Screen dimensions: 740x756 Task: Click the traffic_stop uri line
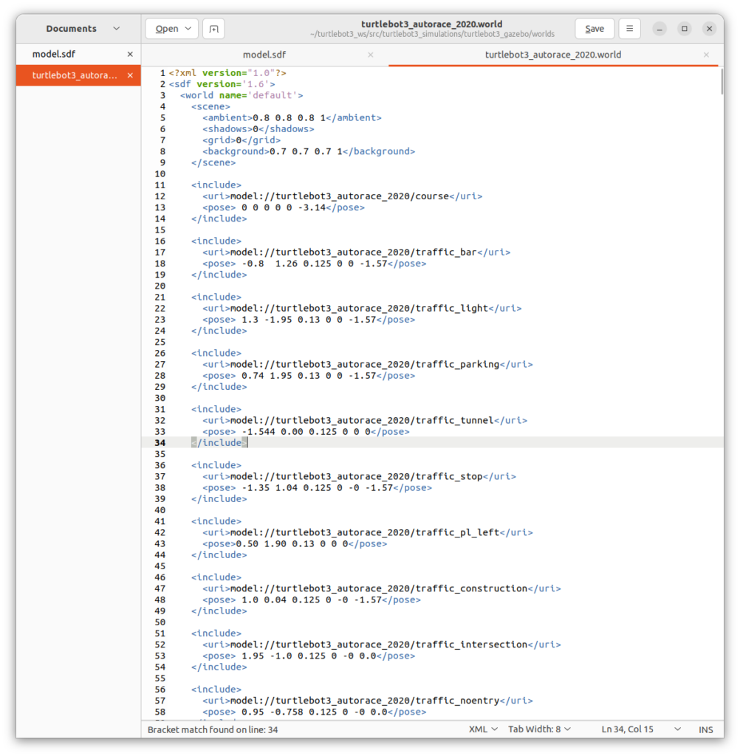[x=359, y=476]
